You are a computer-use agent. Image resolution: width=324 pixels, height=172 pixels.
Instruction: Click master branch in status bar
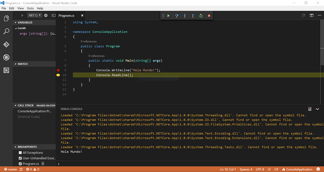point(10,169)
